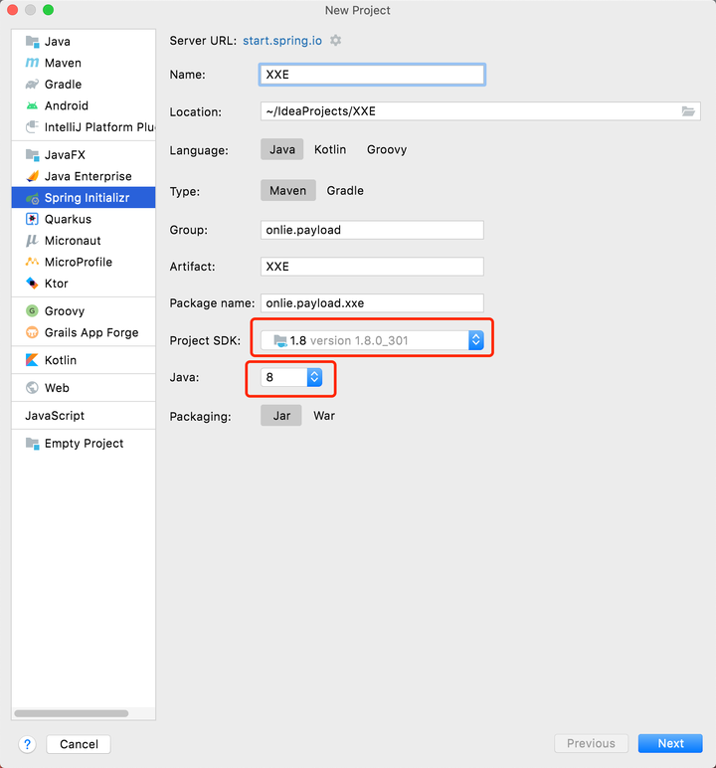716x768 pixels.
Task: Click the Grails App Forge icon
Action: (33, 332)
